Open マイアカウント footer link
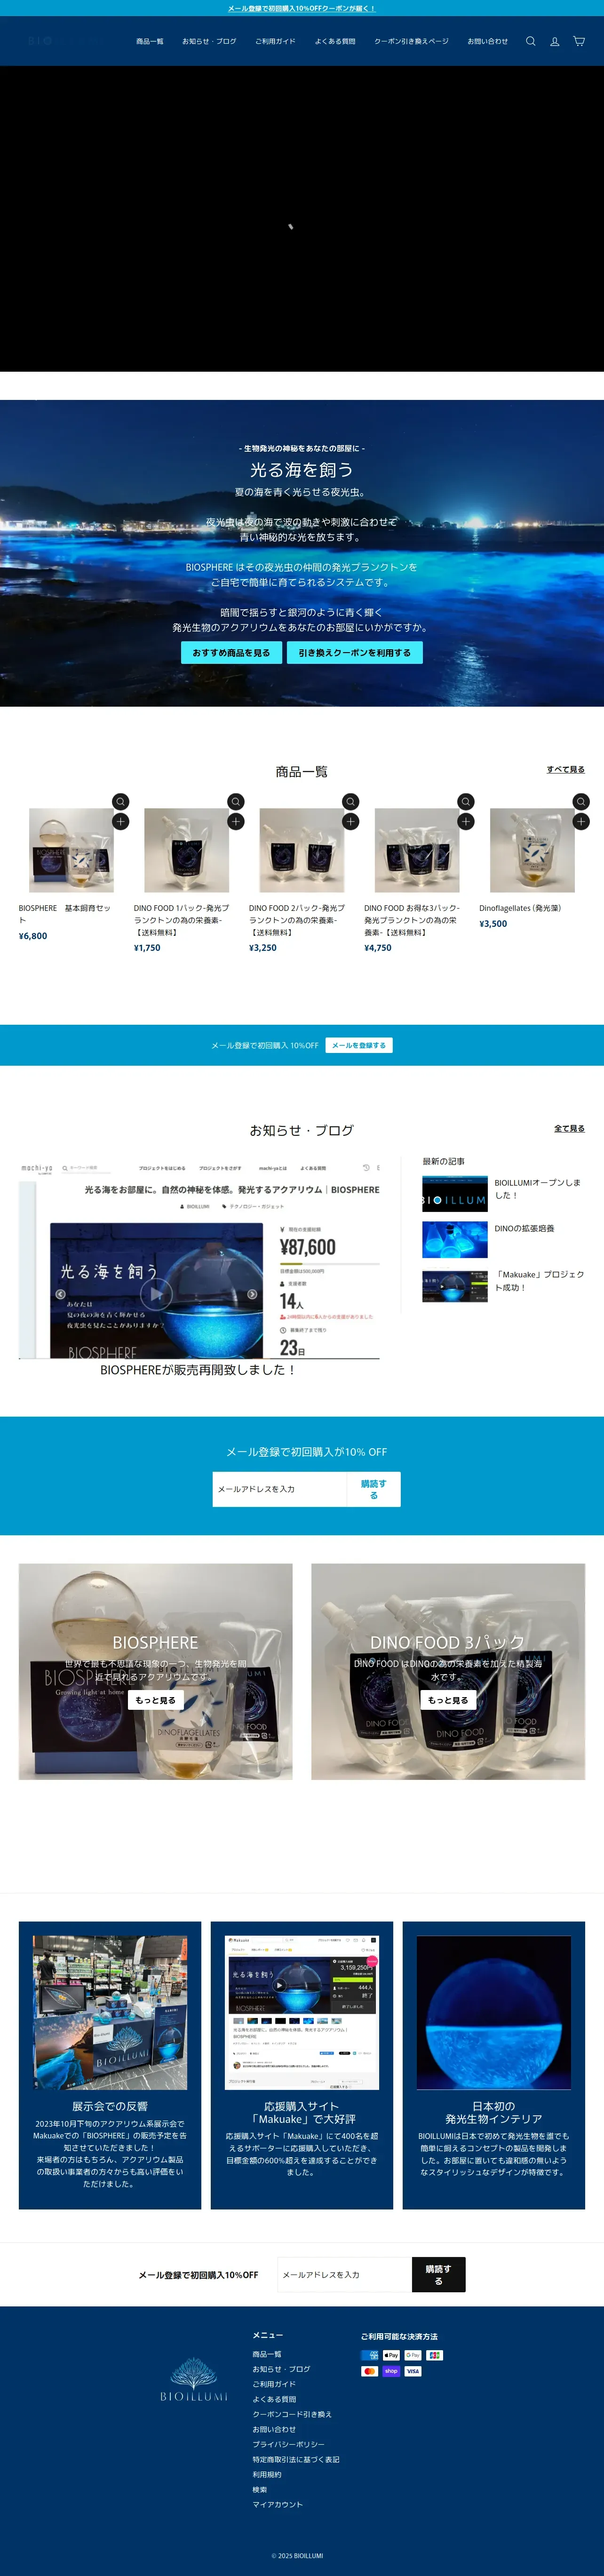The height and width of the screenshot is (2576, 604). [x=278, y=2504]
